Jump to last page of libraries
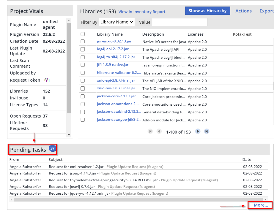 tap(207, 131)
